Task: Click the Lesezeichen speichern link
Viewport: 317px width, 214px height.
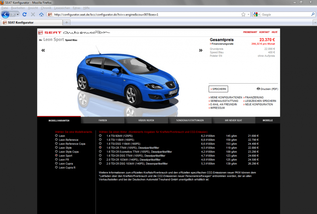Action: pos(260,101)
